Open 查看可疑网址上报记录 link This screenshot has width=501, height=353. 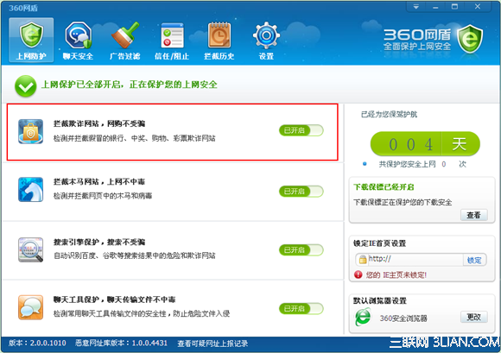click(212, 344)
